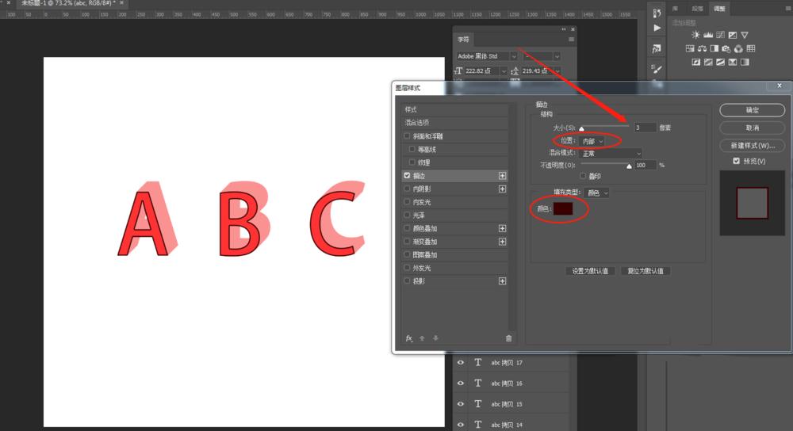Open the dark red stroke color swatch

coord(563,208)
